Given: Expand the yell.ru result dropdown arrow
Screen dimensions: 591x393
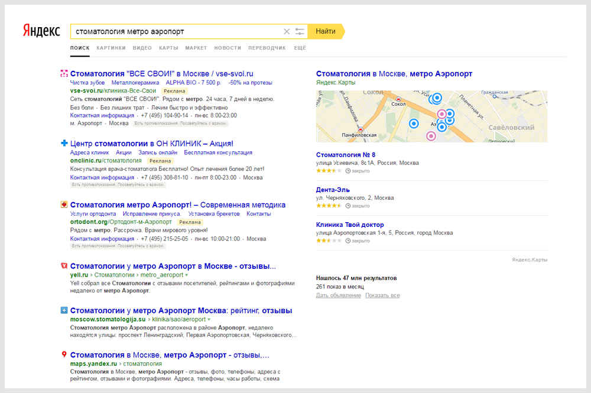Looking at the screenshot, I should (x=187, y=275).
